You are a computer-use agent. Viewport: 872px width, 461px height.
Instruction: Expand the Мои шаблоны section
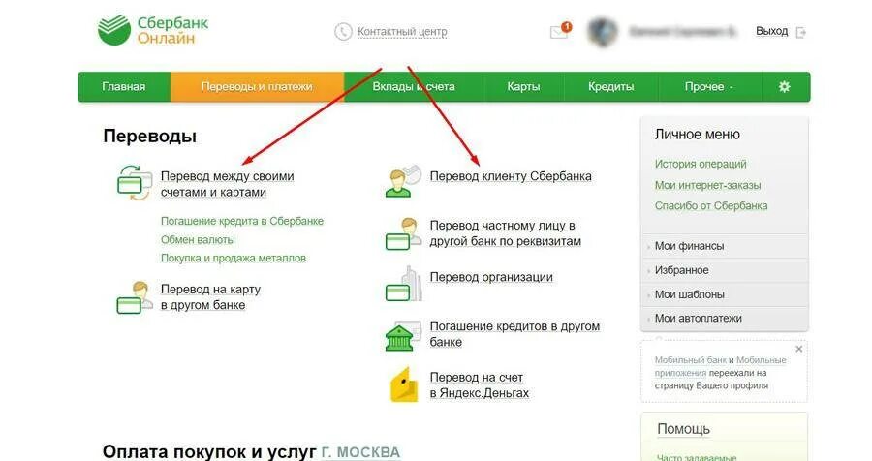[x=724, y=294]
